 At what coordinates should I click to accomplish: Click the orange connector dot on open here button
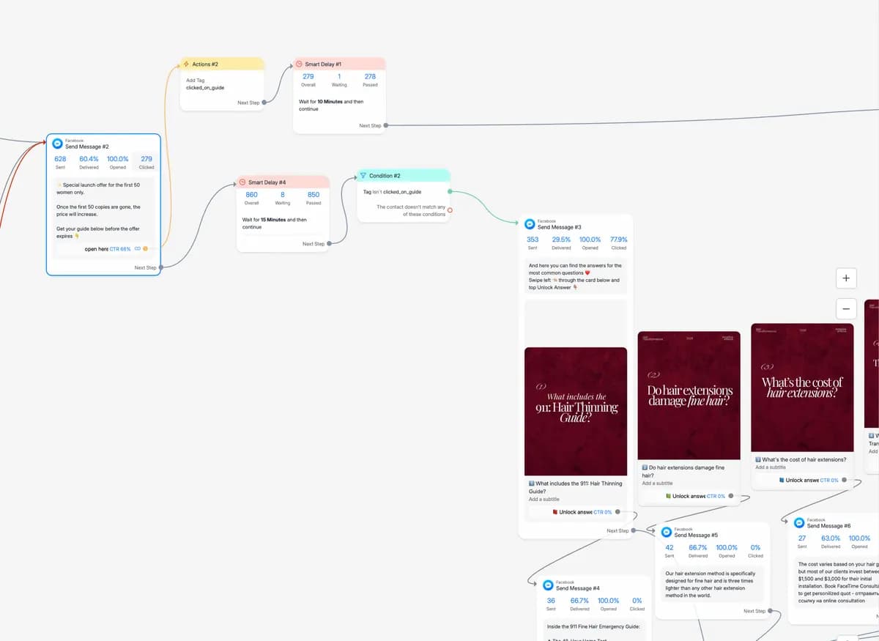tap(145, 249)
